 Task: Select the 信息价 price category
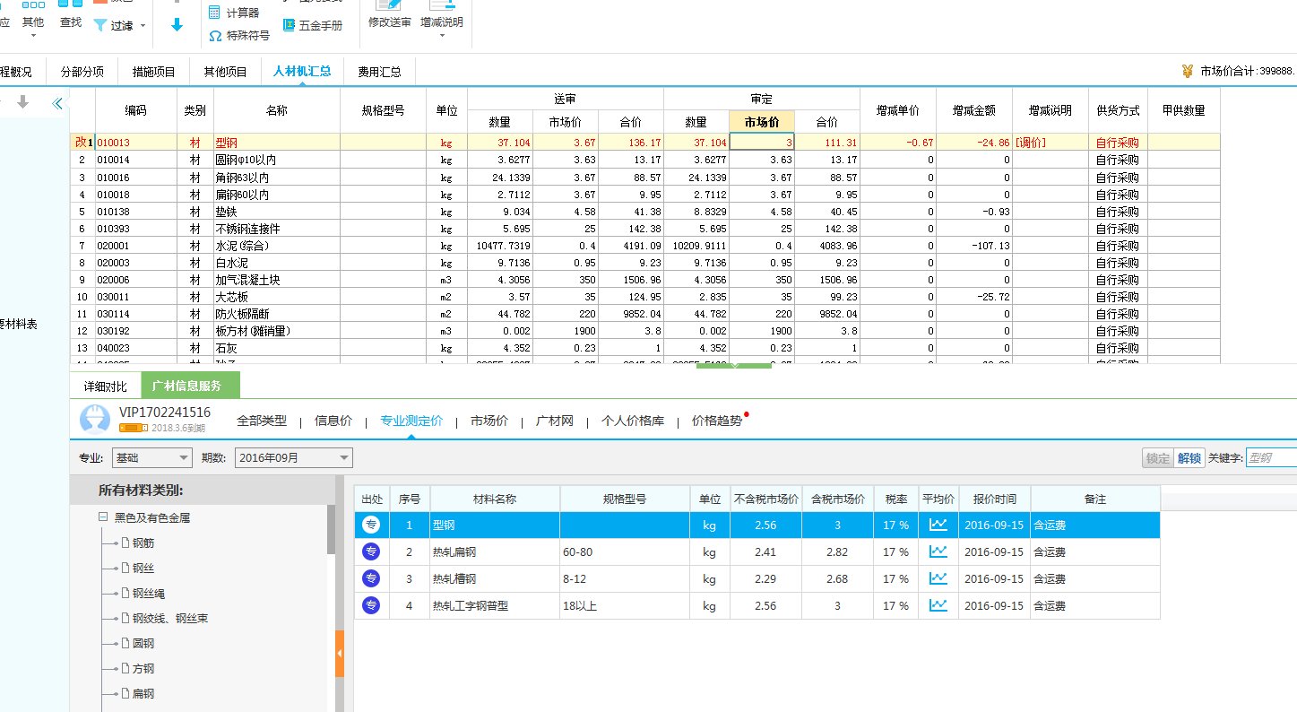333,421
